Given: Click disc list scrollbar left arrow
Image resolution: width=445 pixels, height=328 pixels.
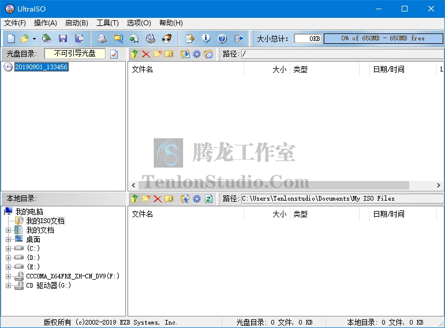Looking at the screenshot, I should [x=133, y=186].
